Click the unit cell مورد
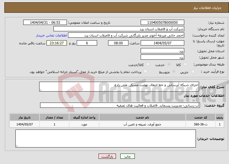This screenshot has width=229, height=164. (84, 124)
